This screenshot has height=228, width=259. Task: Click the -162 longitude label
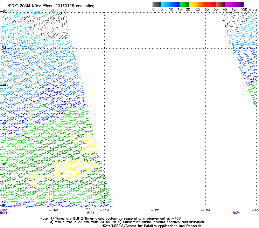pos(54,210)
